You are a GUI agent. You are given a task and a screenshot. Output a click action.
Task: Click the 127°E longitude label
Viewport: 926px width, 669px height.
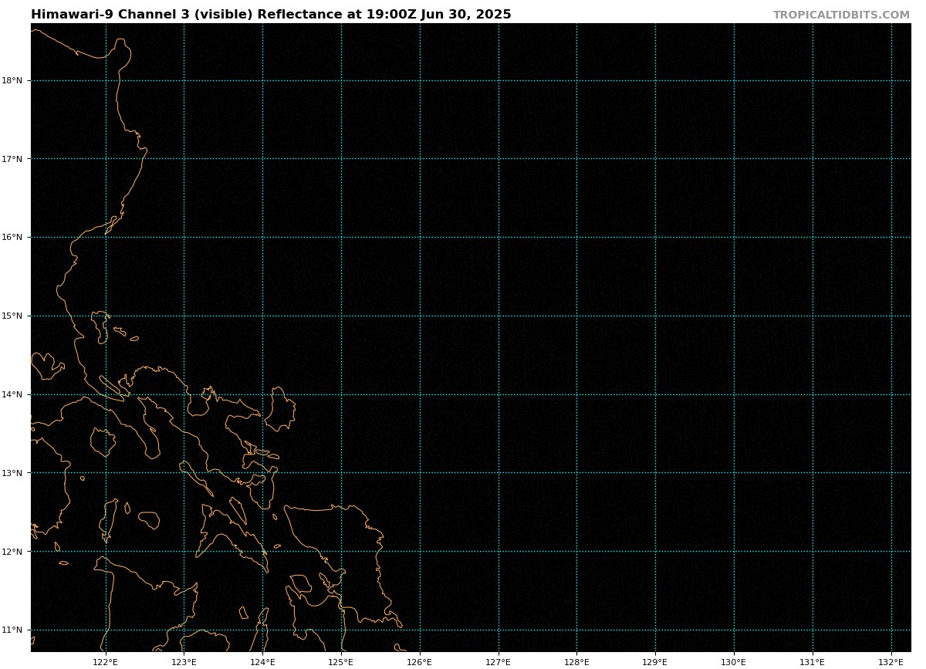click(x=498, y=662)
